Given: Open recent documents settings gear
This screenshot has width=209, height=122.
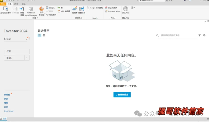Looking at the screenshot, I should pyautogui.click(x=204, y=35).
